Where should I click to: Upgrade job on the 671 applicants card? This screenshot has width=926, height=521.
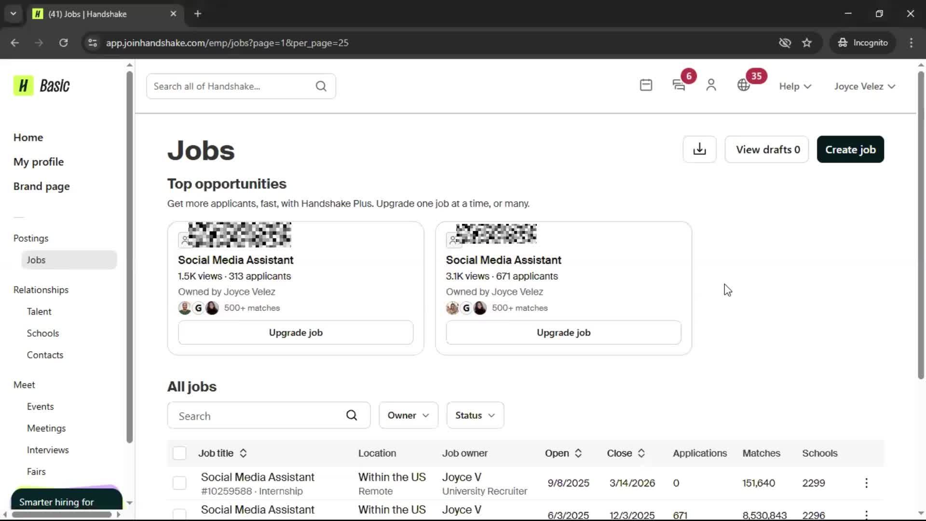[563, 332]
